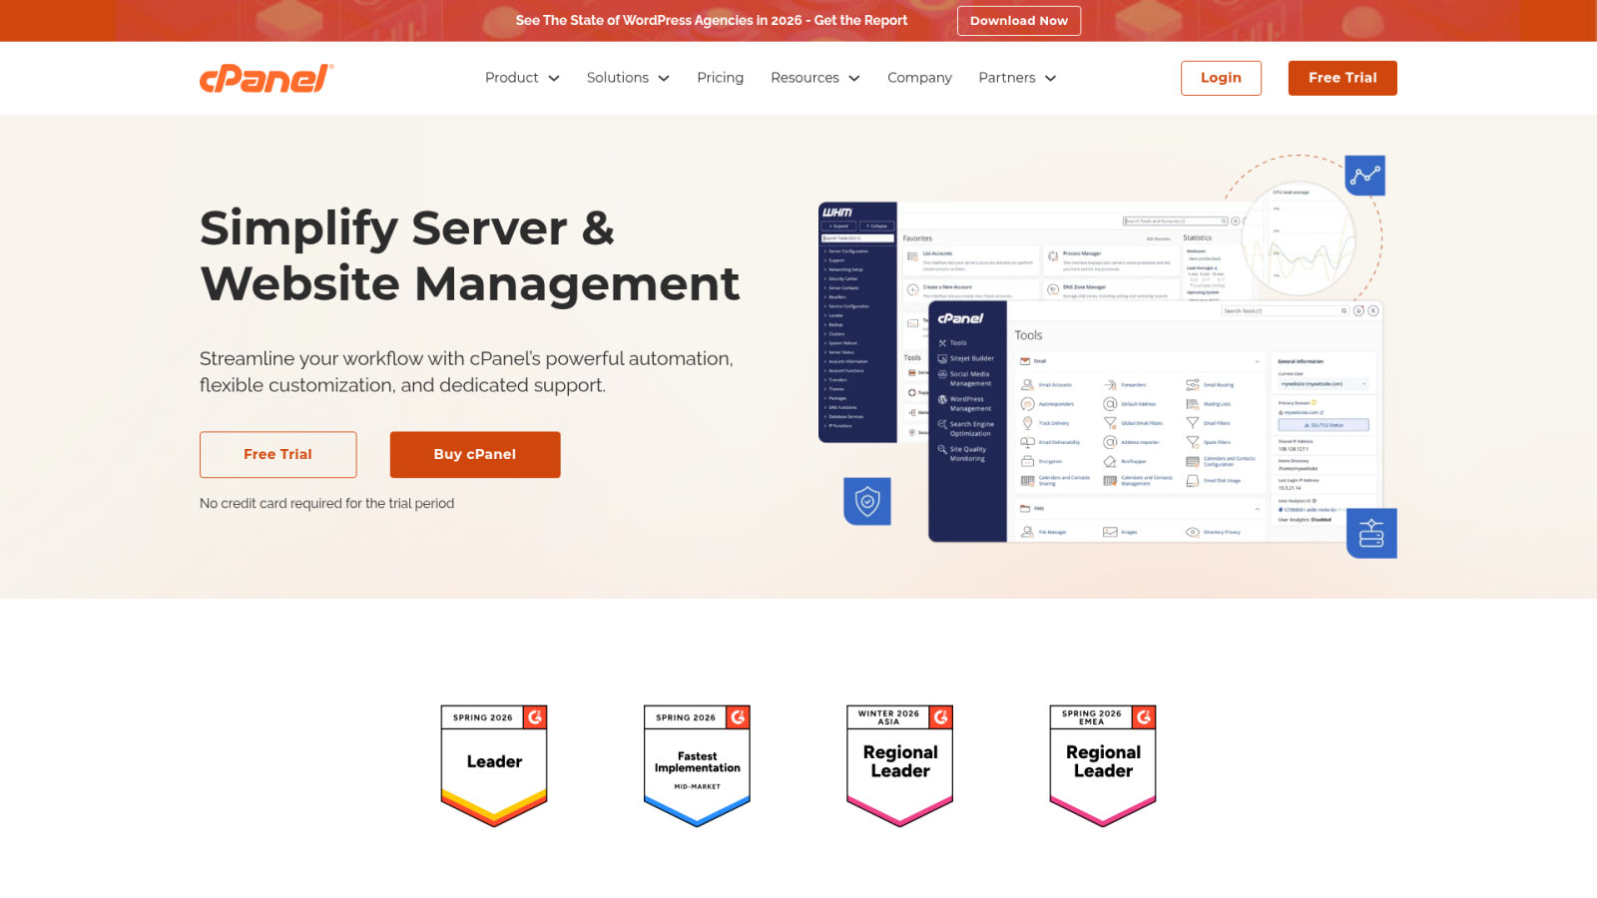Expand the Partners dropdown menu
The image size is (1597, 898).
click(1017, 78)
